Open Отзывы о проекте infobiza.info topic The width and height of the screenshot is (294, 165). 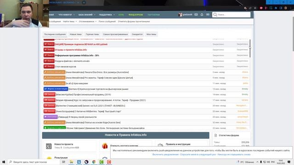[x=71, y=50]
